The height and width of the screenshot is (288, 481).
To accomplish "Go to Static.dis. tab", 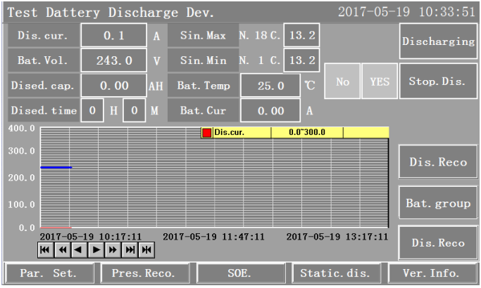I will coord(335,273).
